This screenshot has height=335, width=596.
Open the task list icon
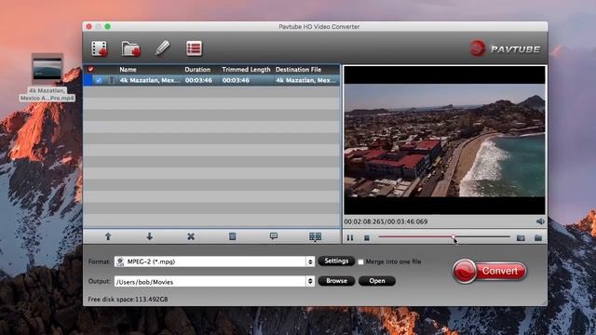(x=194, y=48)
